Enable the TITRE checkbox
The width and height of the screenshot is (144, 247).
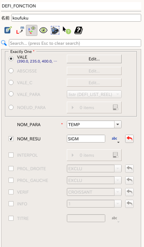pos(11,218)
